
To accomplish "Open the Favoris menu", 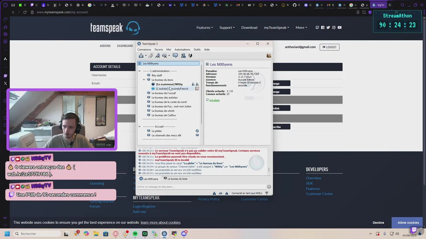I will pos(159,49).
